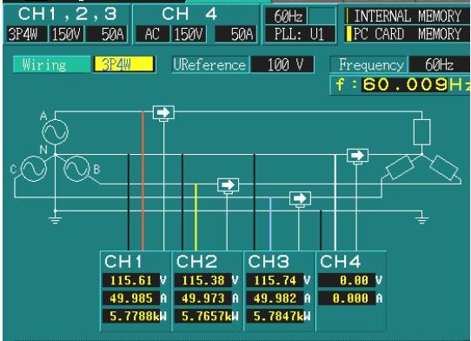Open the Frequency 60Hz setting
Image resolution: width=471 pixels, height=341 pixels.
440,64
